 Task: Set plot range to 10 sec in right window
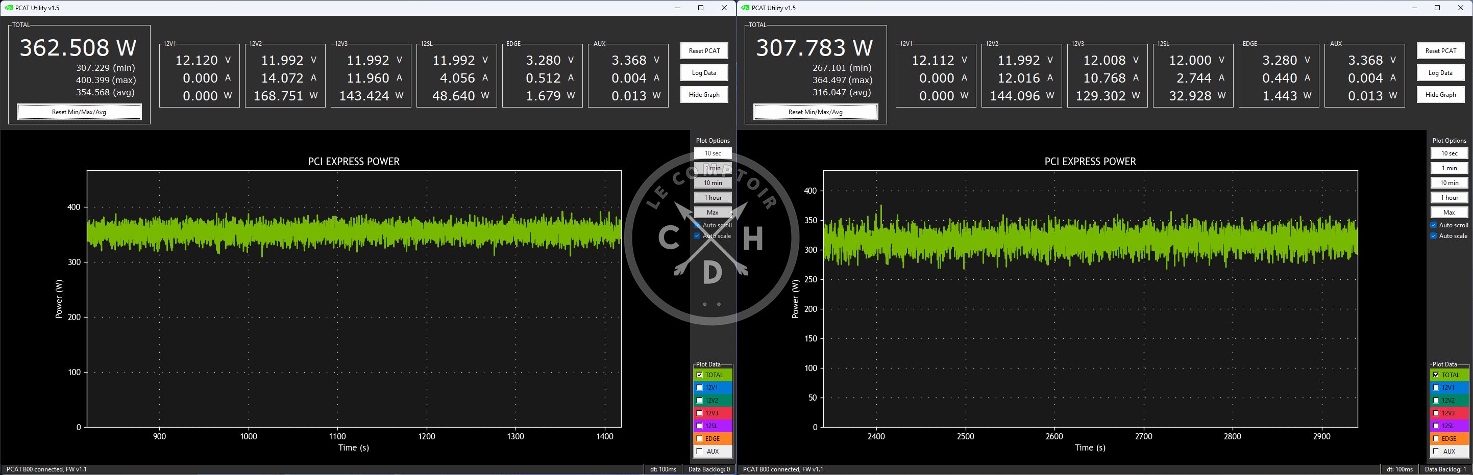point(1449,153)
